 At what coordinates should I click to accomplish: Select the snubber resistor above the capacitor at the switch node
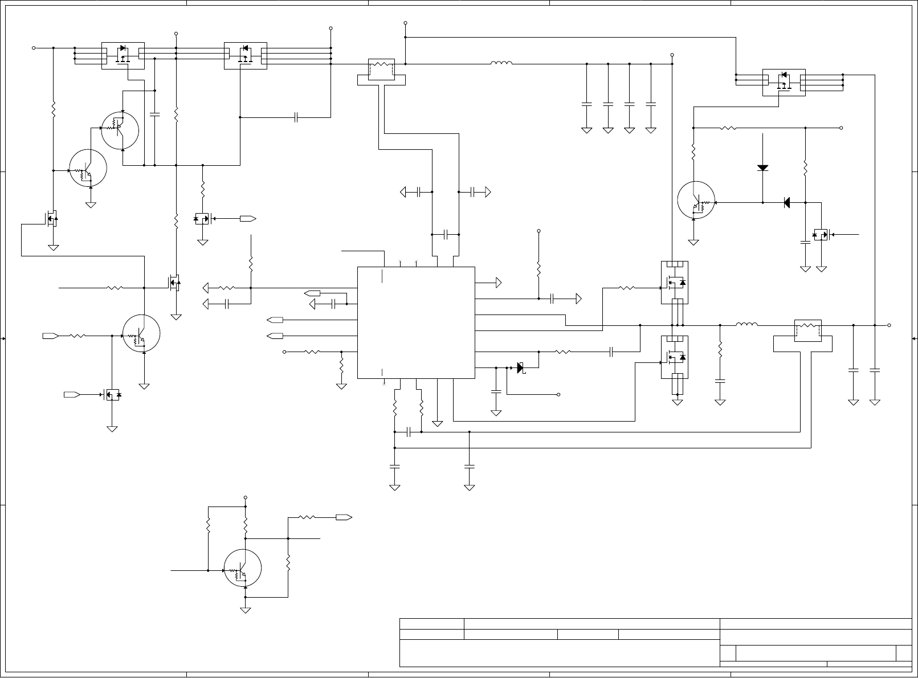point(720,348)
